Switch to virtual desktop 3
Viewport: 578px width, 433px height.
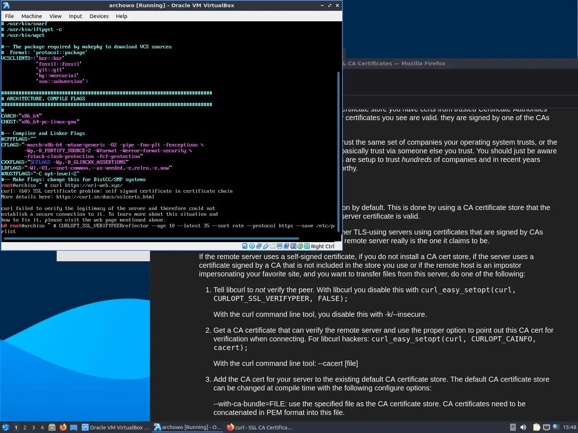(x=34, y=428)
